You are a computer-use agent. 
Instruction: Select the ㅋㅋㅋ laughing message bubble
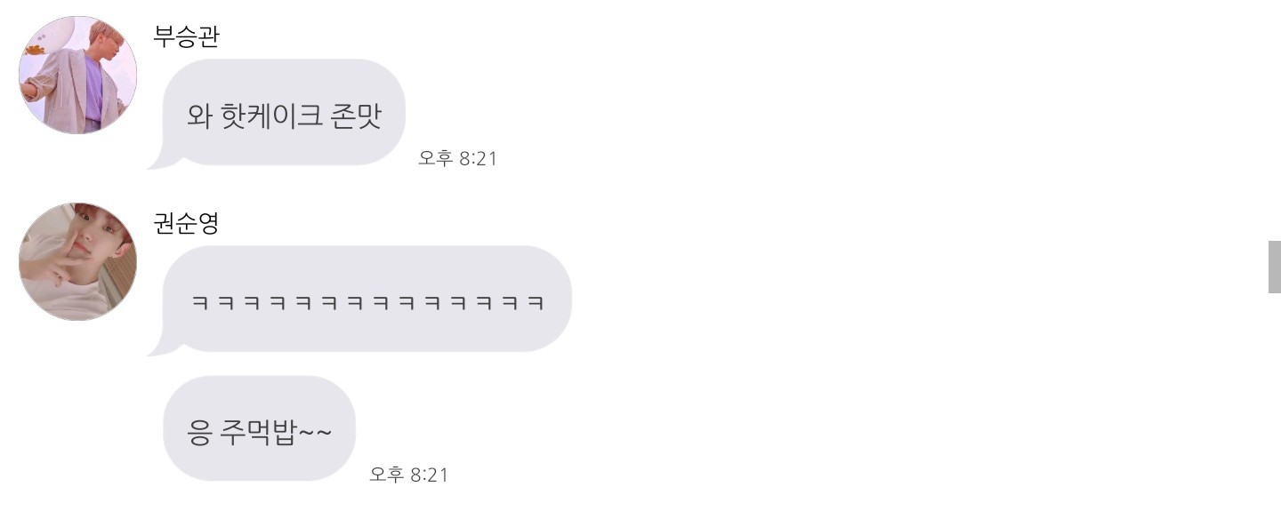point(367,299)
